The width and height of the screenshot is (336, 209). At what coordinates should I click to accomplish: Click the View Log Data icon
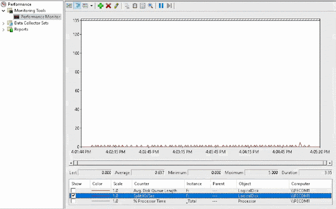[77, 6]
